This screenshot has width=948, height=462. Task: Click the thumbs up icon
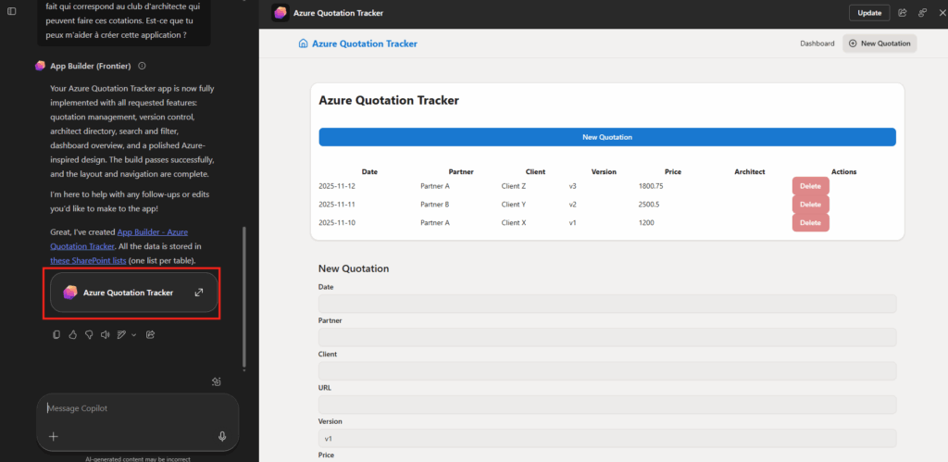tap(72, 334)
